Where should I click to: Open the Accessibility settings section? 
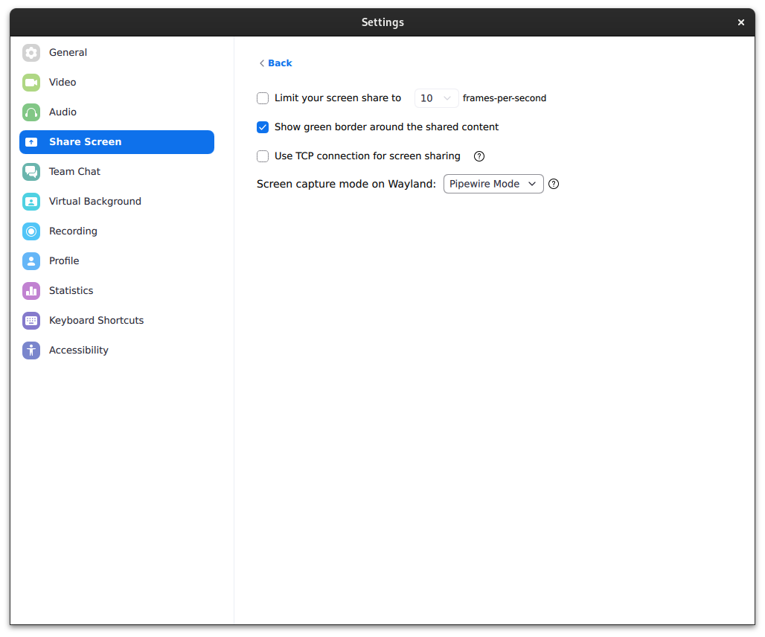click(31, 350)
